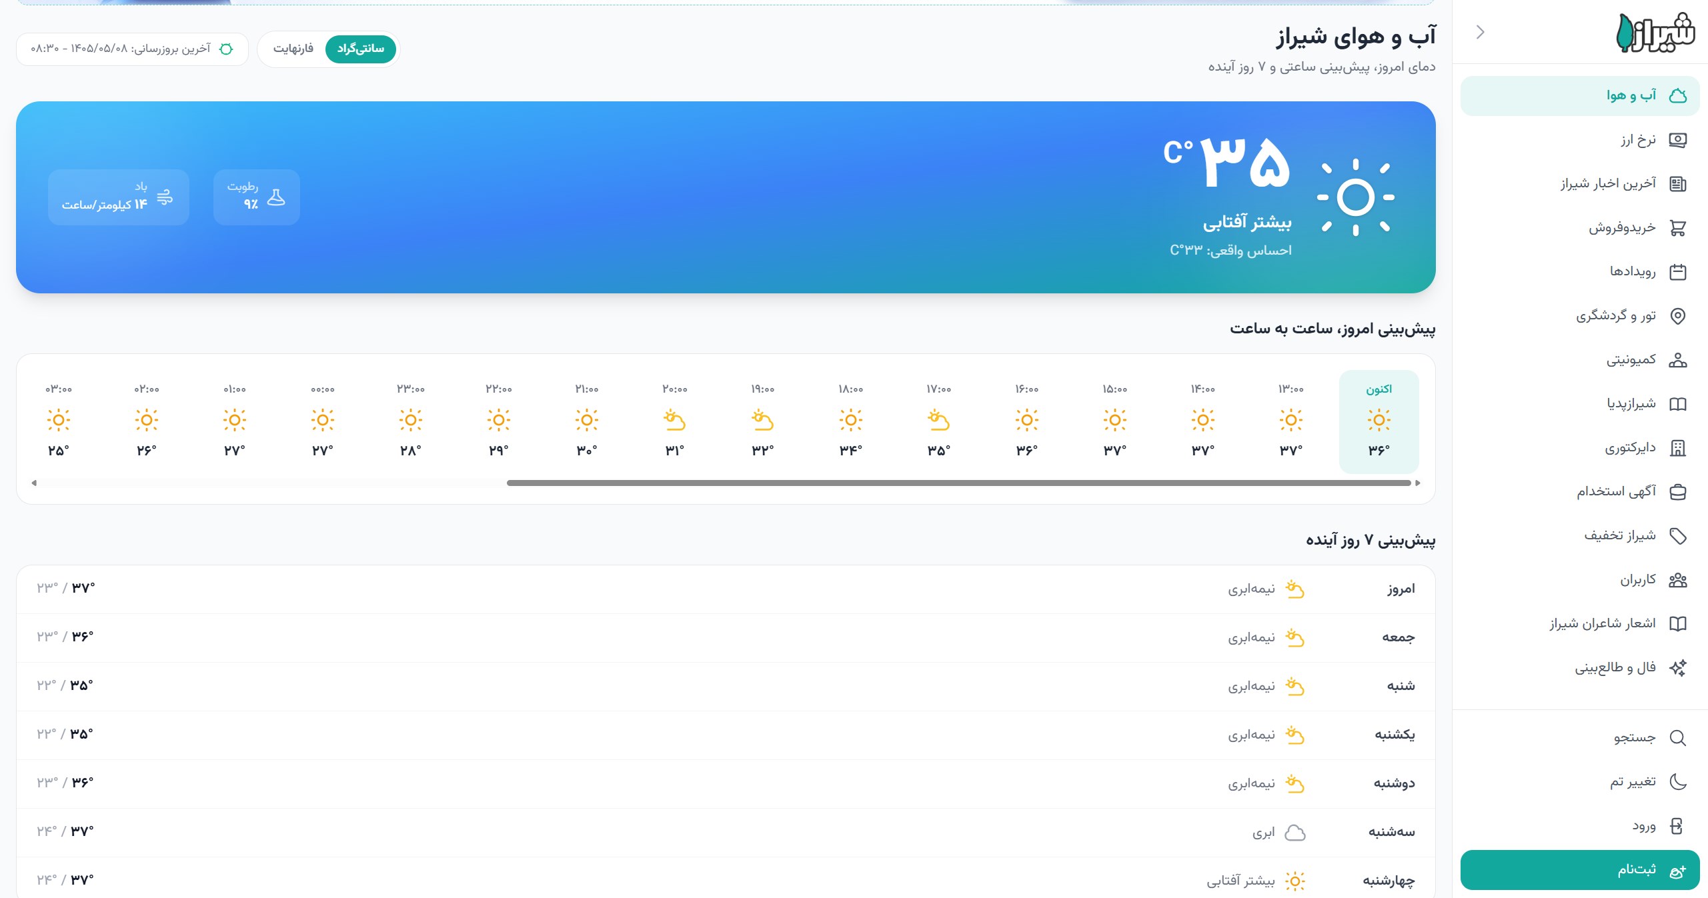This screenshot has width=1708, height=898.
Task: Open the sparkle icon for فال و طالع‌بینی
Action: [1677, 668]
